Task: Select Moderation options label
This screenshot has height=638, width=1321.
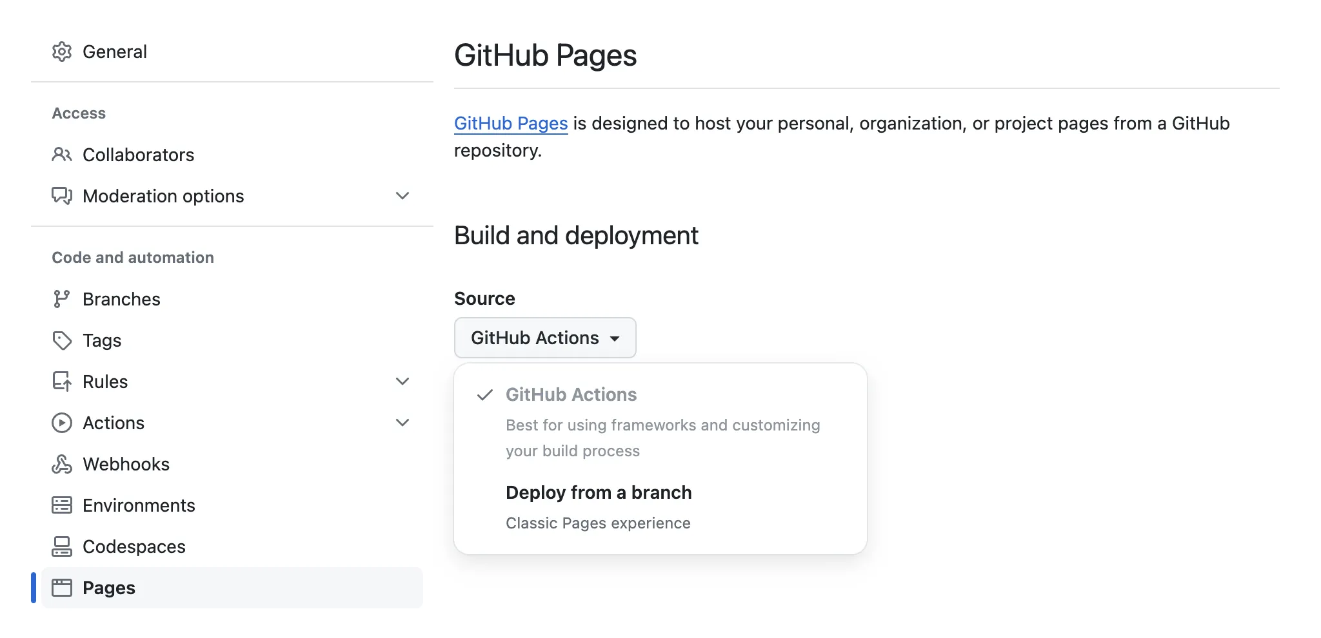Action: 163,196
